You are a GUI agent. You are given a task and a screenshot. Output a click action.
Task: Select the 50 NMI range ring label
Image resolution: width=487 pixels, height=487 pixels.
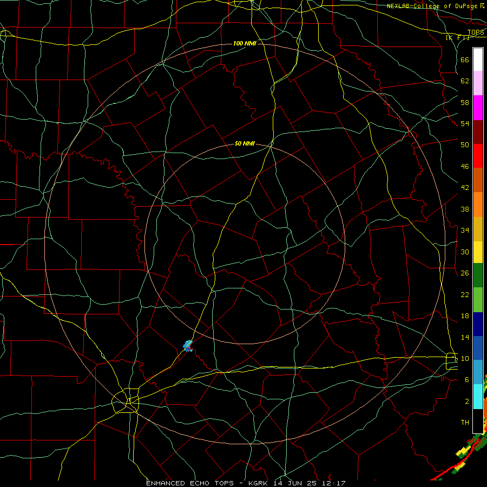245,143
